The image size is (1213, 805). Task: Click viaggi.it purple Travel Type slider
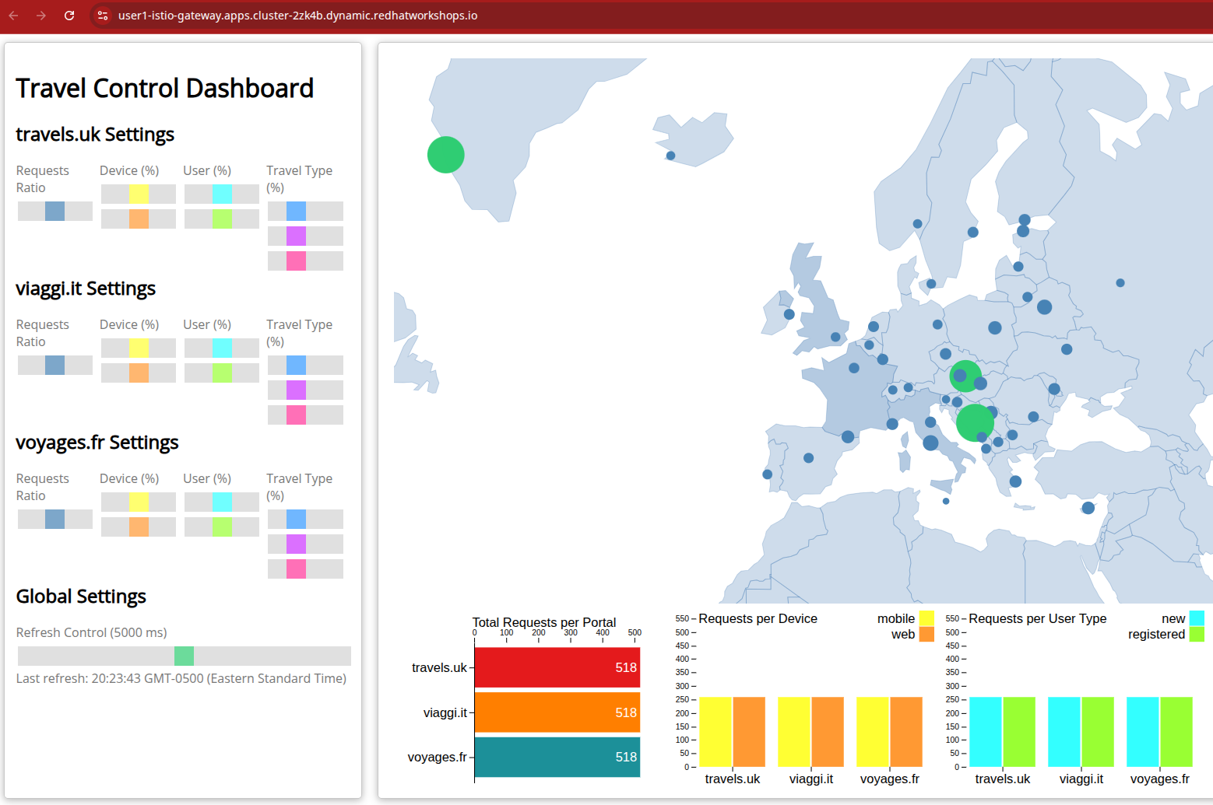point(296,390)
